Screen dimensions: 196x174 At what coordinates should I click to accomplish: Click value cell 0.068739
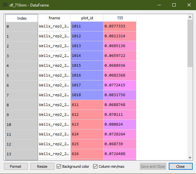120,144
